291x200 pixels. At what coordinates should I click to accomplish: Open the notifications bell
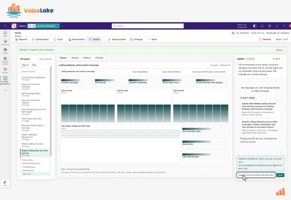(262, 26)
